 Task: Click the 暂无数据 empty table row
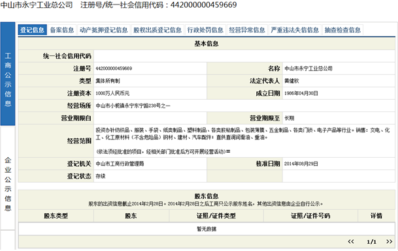coord(207,229)
